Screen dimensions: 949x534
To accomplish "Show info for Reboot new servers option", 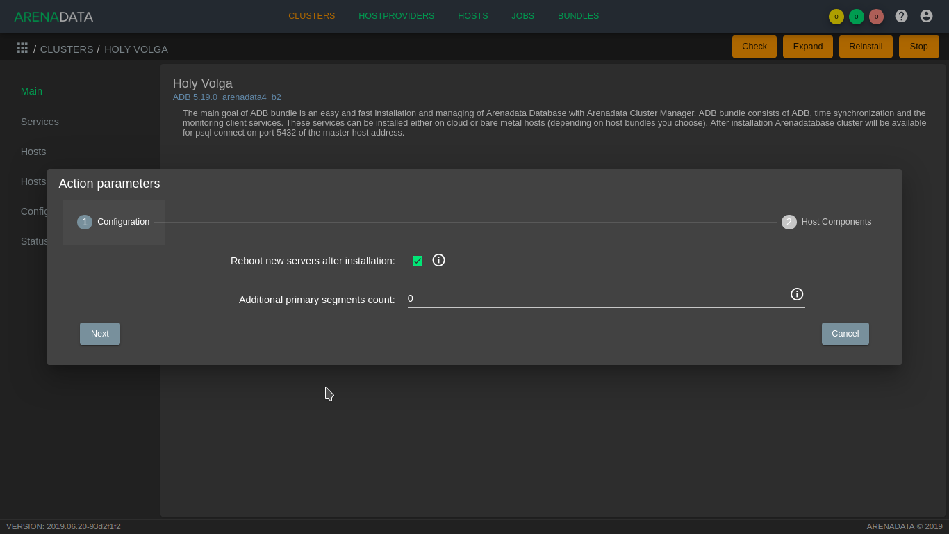I will (438, 260).
